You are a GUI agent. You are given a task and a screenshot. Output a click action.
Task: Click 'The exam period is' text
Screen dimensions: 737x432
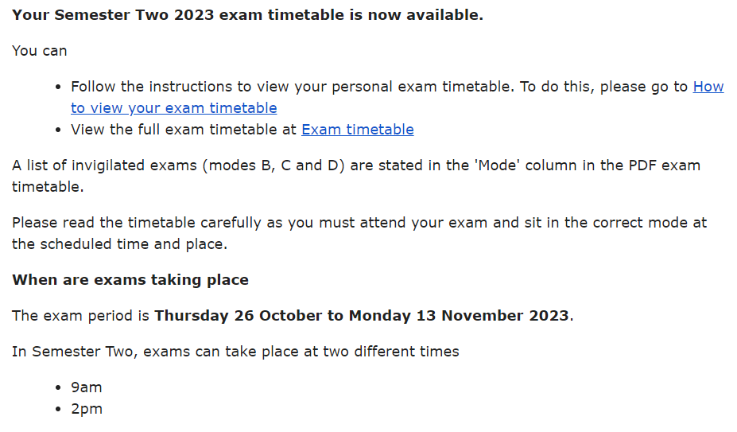click(x=80, y=316)
